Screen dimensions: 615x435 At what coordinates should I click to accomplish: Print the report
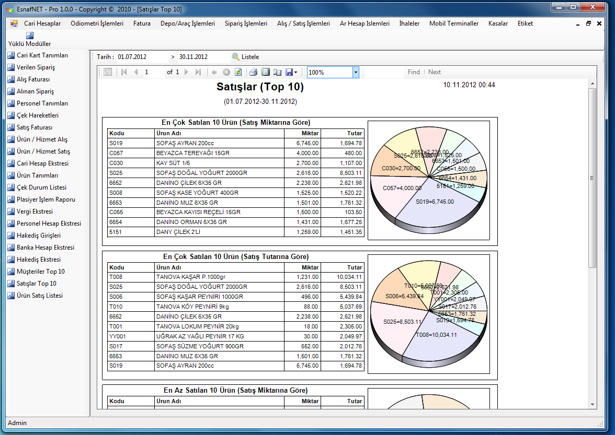[253, 72]
